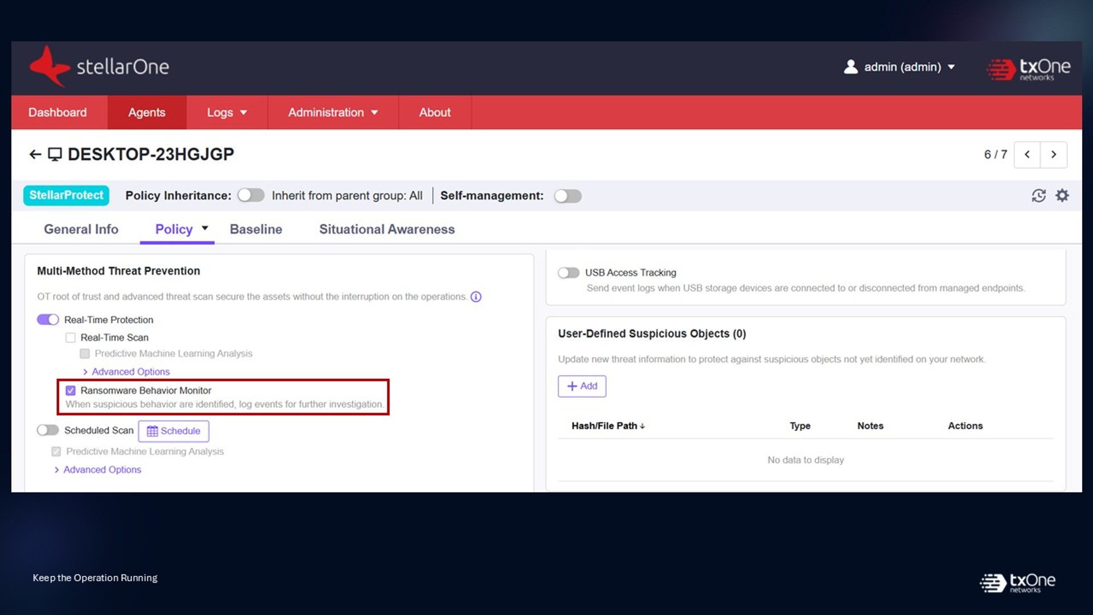Uncheck Ransomware Behavior Monitor checkbox
The image size is (1093, 615).
pos(71,391)
